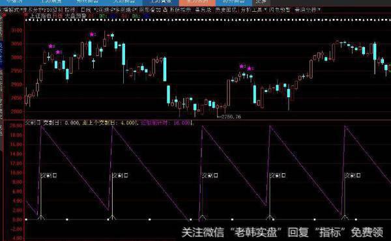Click the 上证指数 chart title text
The height and width of the screenshot is (241, 391).
tap(40, 16)
